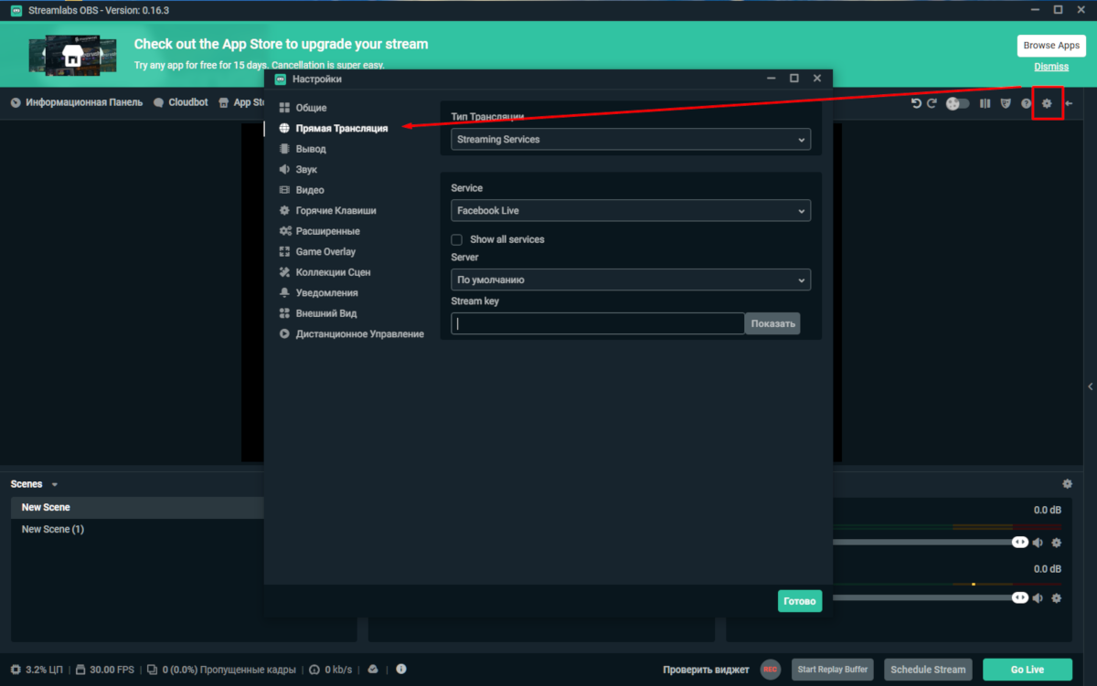Click the Streamlabs OBS title bar logo

pos(16,10)
